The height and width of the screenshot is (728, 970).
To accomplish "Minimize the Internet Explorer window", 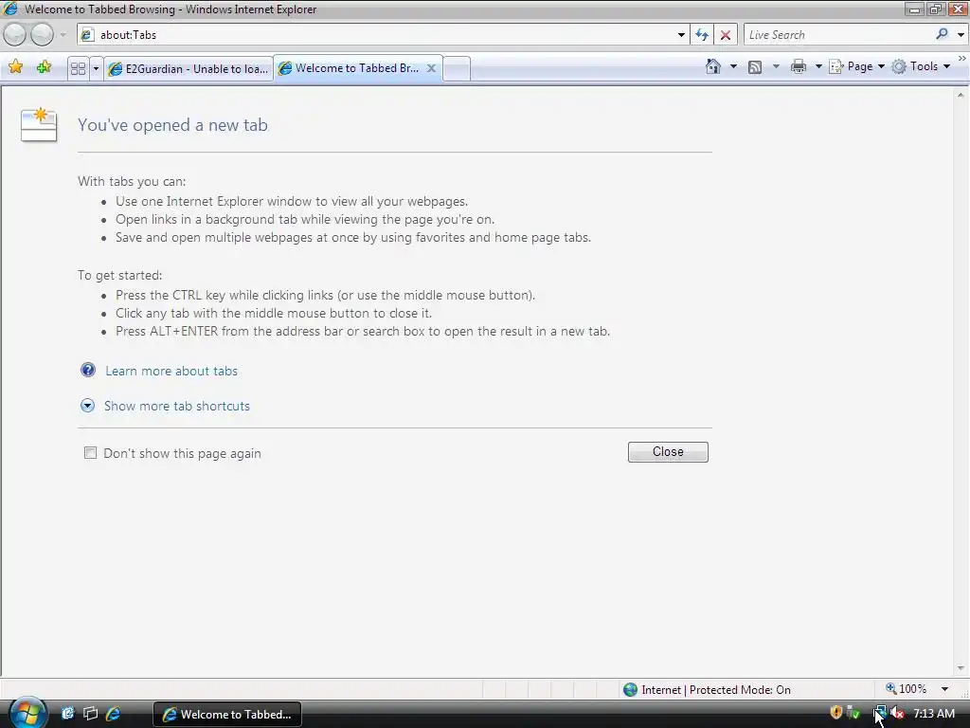I will click(x=914, y=9).
